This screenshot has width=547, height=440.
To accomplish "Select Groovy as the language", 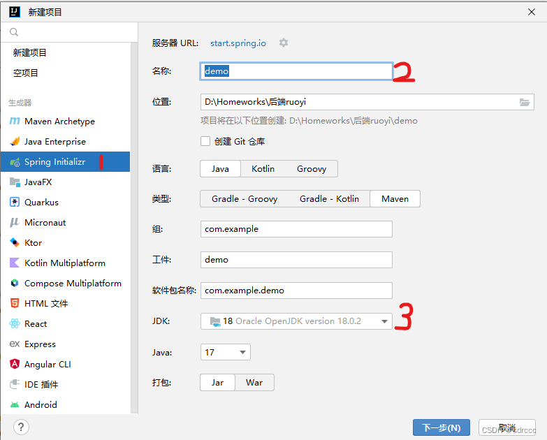I will pos(312,169).
